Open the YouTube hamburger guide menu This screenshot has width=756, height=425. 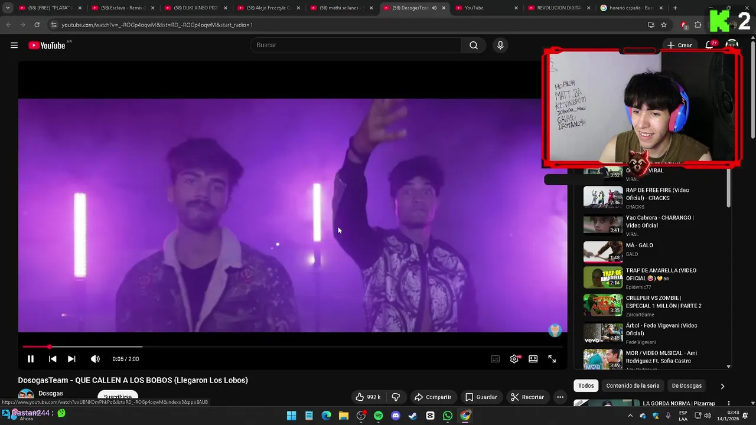pos(14,45)
